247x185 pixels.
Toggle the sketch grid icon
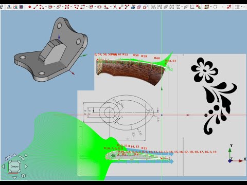[237, 7]
